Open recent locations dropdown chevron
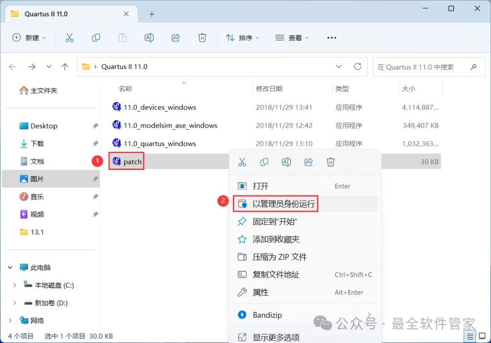 (49, 67)
